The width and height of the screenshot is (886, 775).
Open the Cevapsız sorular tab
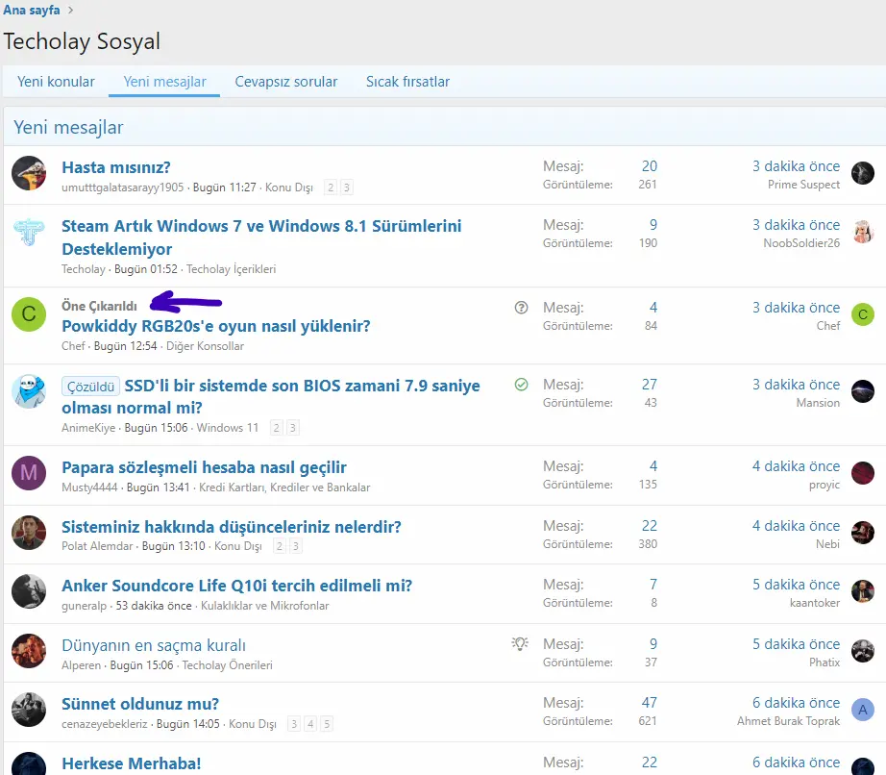(286, 82)
